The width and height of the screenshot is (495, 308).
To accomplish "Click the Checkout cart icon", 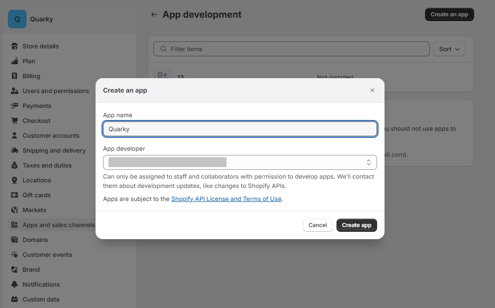I will pos(14,121).
